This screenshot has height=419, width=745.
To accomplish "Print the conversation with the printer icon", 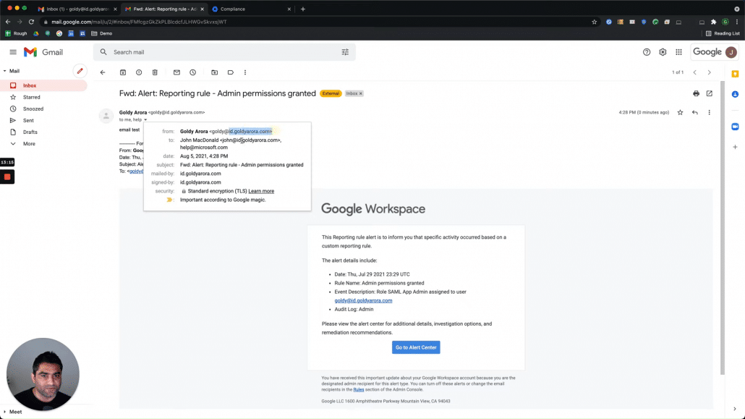I will (x=696, y=93).
